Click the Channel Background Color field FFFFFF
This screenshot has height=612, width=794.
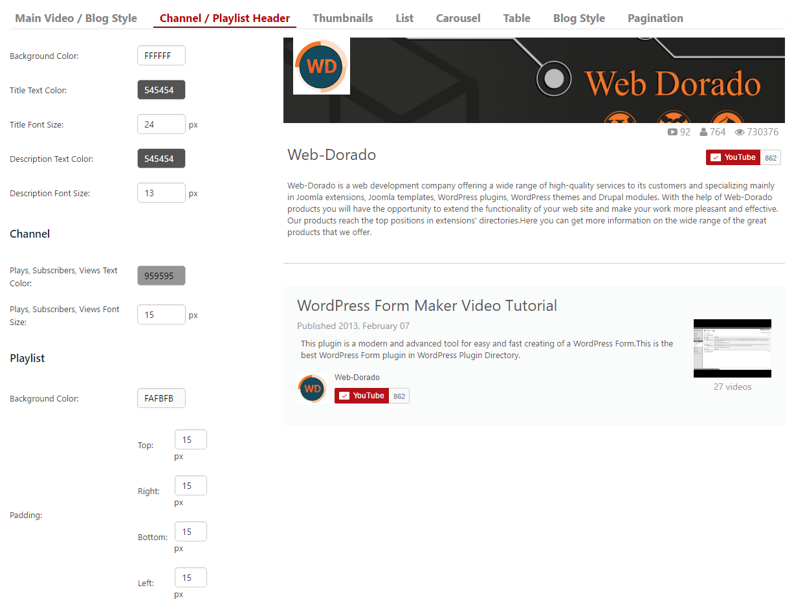(x=161, y=56)
